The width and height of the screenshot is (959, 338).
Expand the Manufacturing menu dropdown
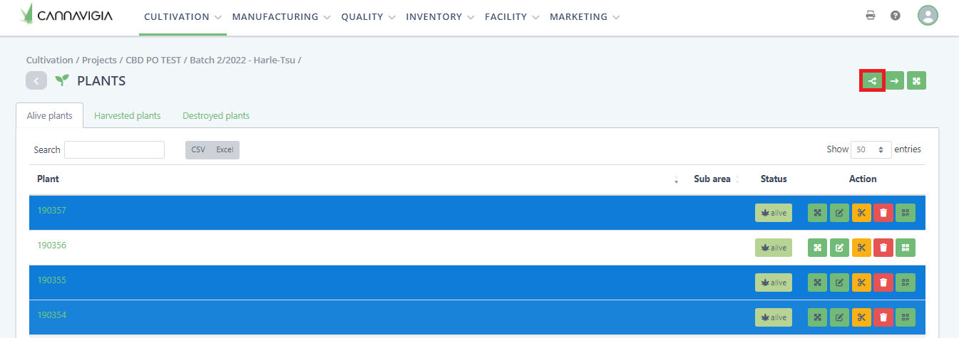click(x=281, y=17)
